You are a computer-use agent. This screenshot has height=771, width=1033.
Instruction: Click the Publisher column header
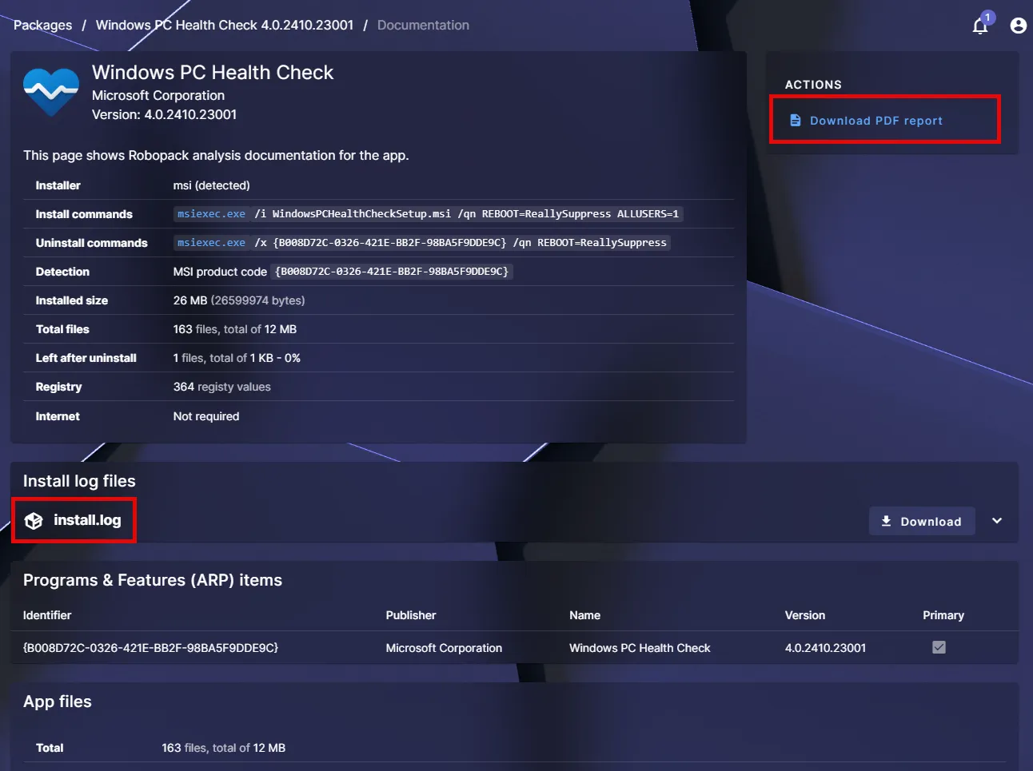click(411, 615)
